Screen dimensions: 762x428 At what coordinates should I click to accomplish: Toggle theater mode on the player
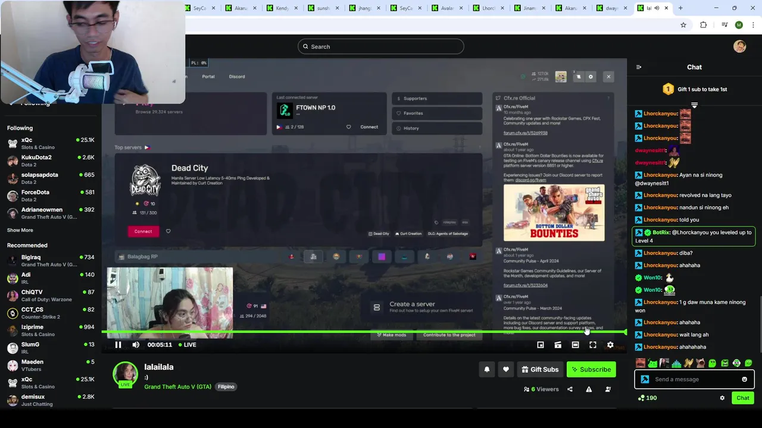[x=575, y=345]
